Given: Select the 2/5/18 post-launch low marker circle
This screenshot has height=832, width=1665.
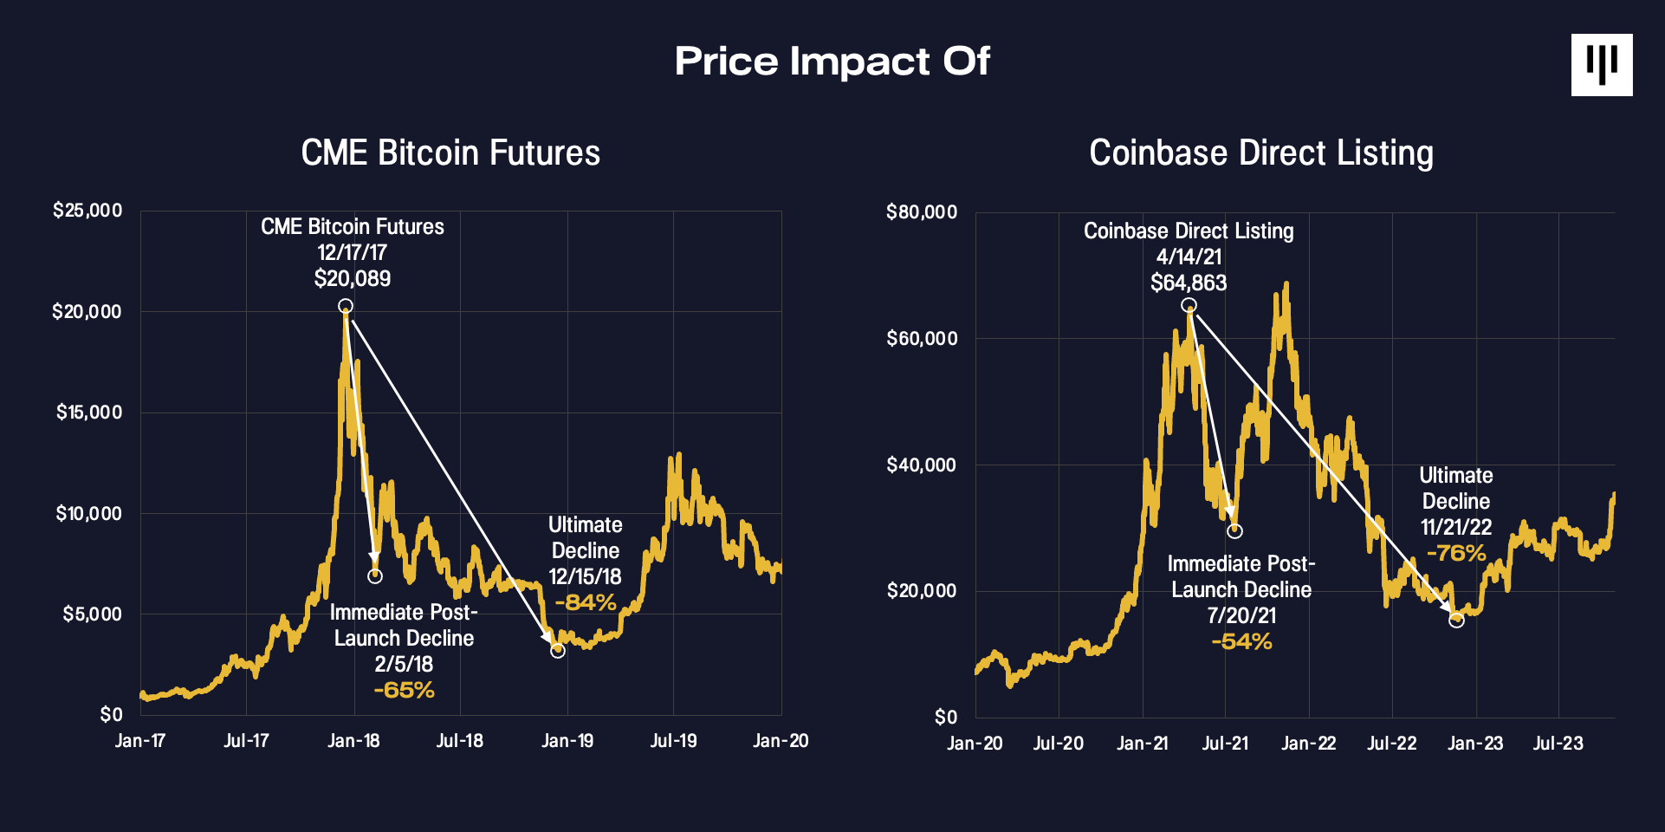Looking at the screenshot, I should coord(375,575).
